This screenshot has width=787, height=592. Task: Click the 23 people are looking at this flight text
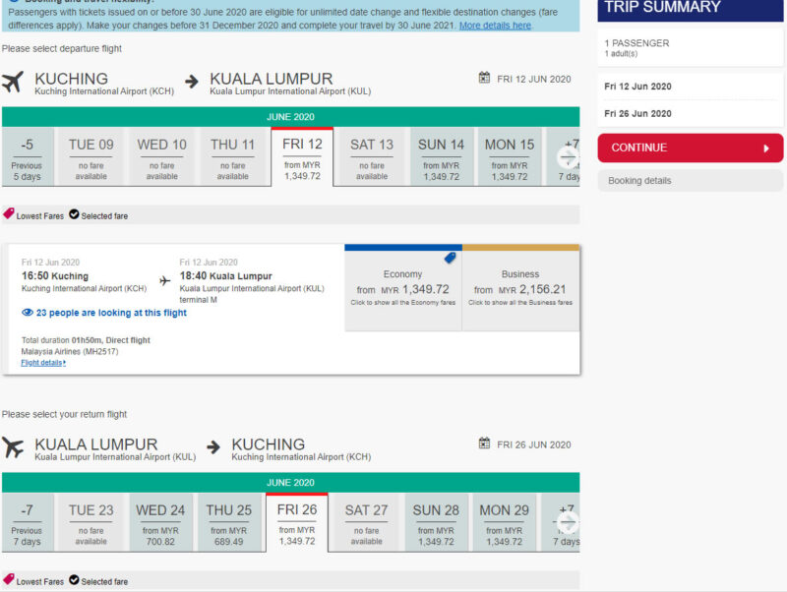(x=111, y=313)
